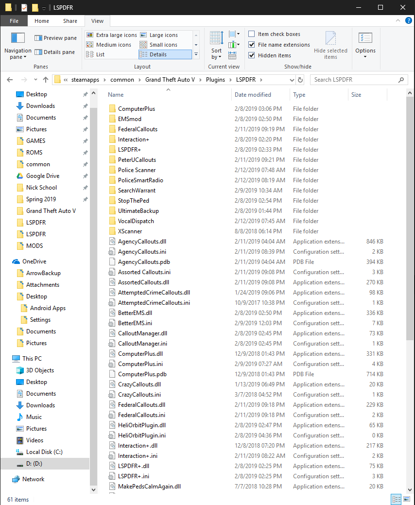Select Network in navigation pane
The height and width of the screenshot is (505, 415).
coord(33,479)
